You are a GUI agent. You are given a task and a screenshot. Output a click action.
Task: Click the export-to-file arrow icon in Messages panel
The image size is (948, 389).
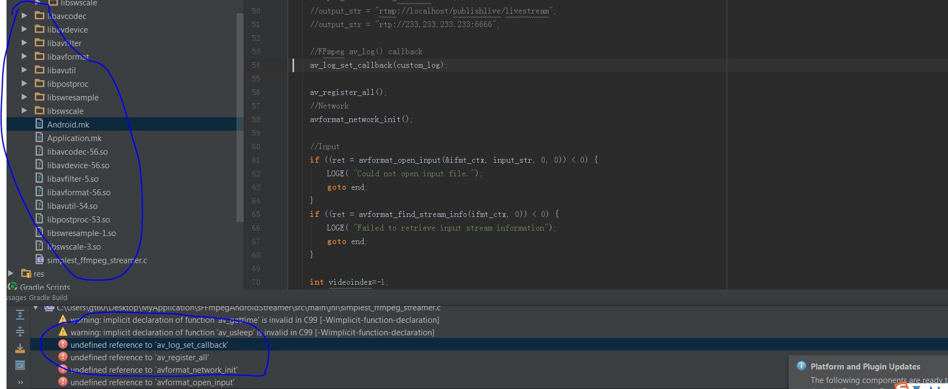(x=20, y=348)
